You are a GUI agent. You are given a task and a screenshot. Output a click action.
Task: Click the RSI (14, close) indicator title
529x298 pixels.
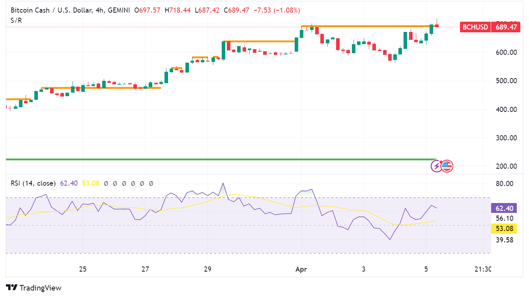click(34, 183)
